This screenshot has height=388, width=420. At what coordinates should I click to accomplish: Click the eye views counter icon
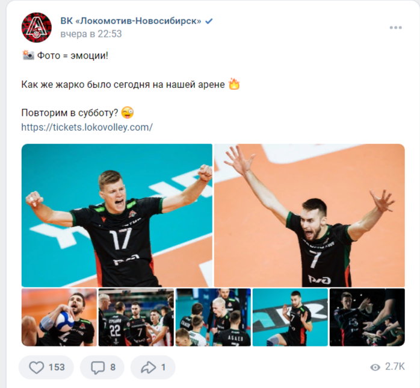[x=375, y=367]
